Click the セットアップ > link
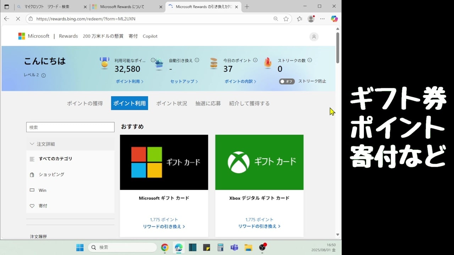The width and height of the screenshot is (454, 255). click(x=184, y=81)
